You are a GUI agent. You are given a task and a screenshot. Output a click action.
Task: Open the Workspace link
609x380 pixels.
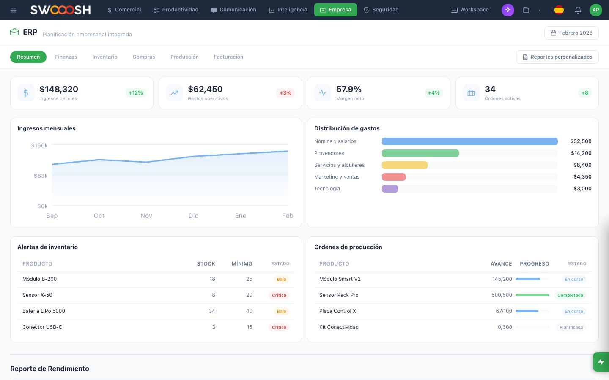[x=469, y=10]
